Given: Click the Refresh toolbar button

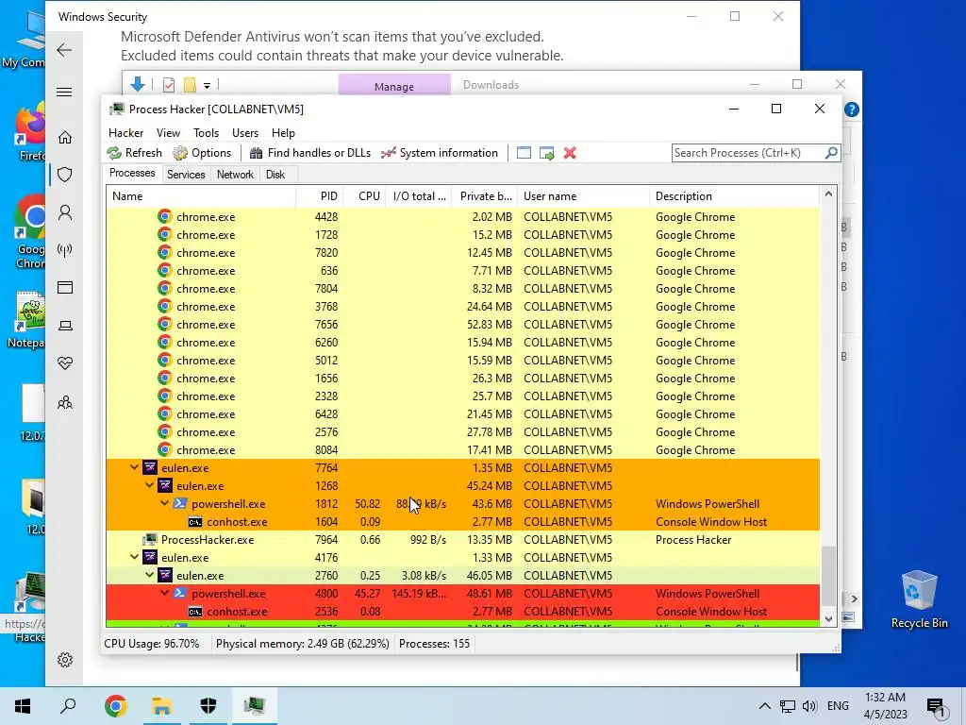Looking at the screenshot, I should click(x=135, y=153).
